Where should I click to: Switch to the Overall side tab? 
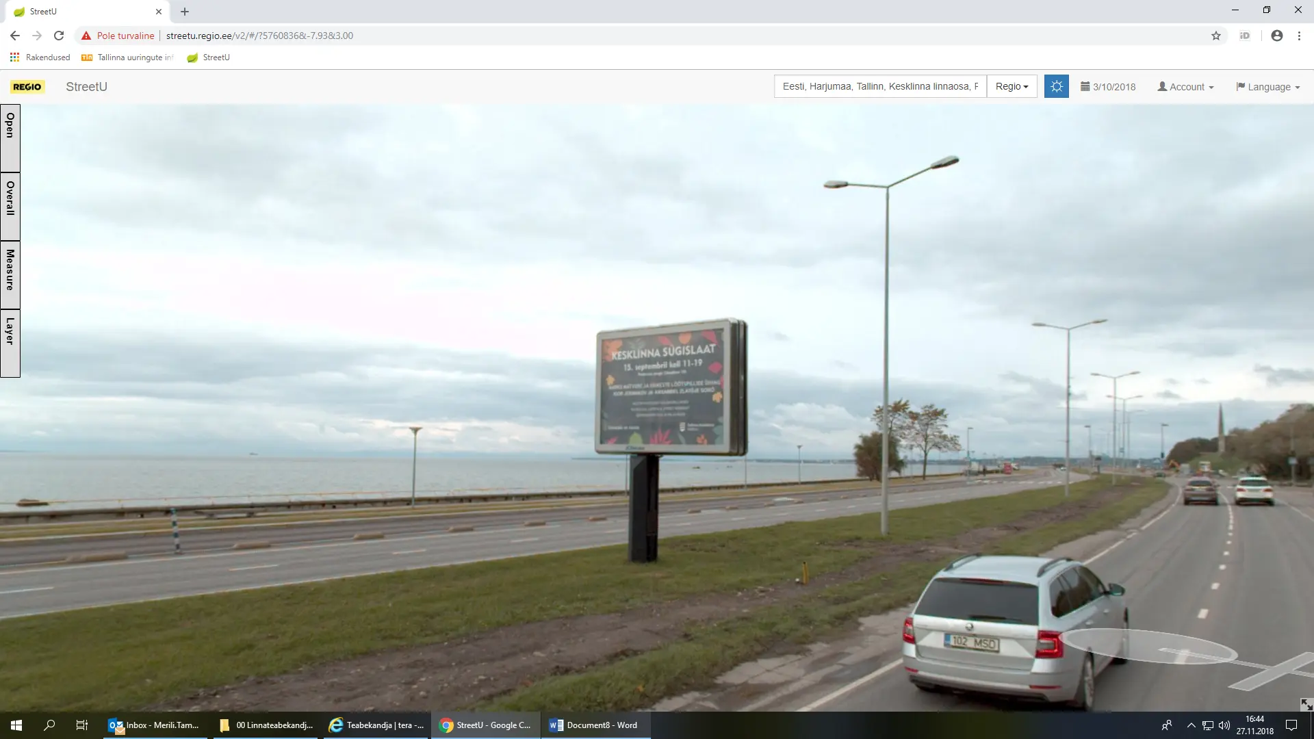point(10,205)
